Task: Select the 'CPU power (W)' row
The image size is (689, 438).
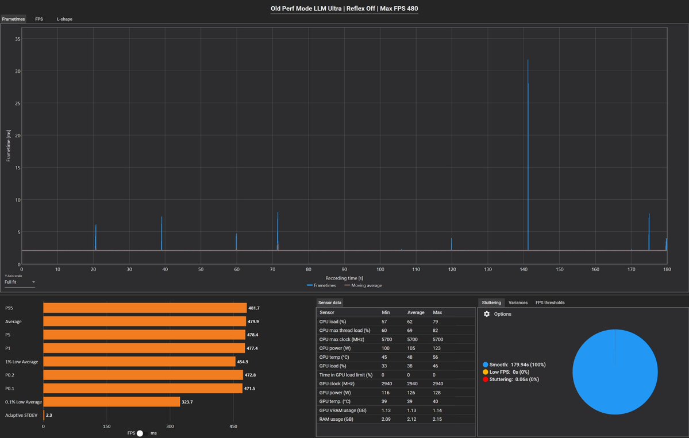Action: point(395,348)
